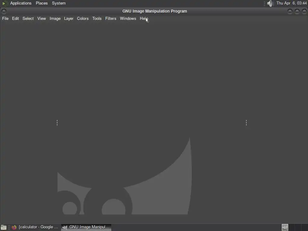Image resolution: width=308 pixels, height=231 pixels.
Task: Click the left dock panel handle
Action: 57,123
